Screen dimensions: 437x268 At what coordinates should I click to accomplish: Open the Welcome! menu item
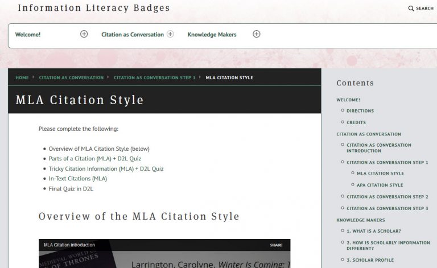tap(28, 35)
